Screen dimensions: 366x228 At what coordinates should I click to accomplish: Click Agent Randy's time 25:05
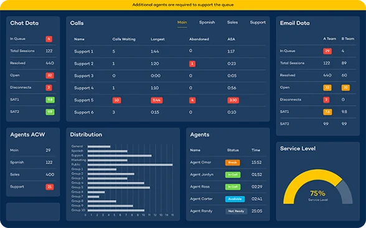point(256,211)
